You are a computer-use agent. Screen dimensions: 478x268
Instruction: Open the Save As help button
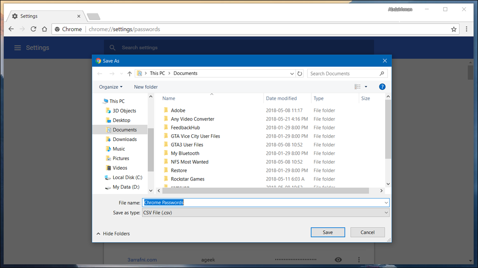(382, 87)
